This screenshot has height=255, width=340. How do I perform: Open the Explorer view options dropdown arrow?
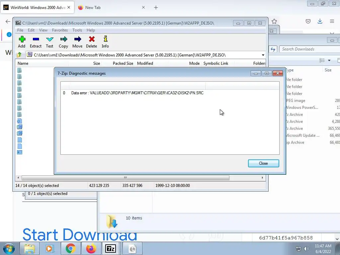click(329, 60)
